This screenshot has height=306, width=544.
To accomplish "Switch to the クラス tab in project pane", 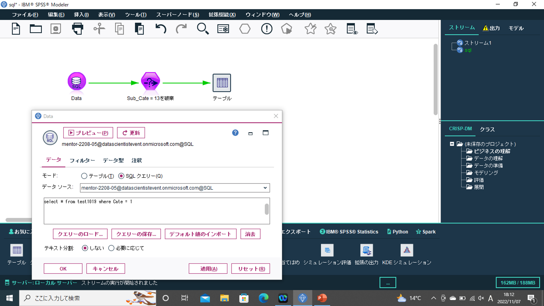I will (x=487, y=129).
